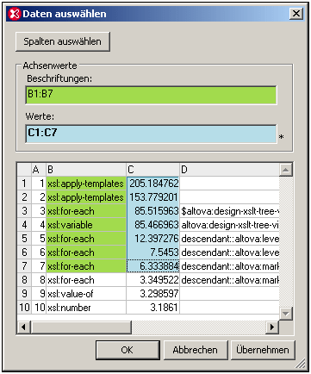
Task: Click cell with value 3.1861
Action: [153, 308]
